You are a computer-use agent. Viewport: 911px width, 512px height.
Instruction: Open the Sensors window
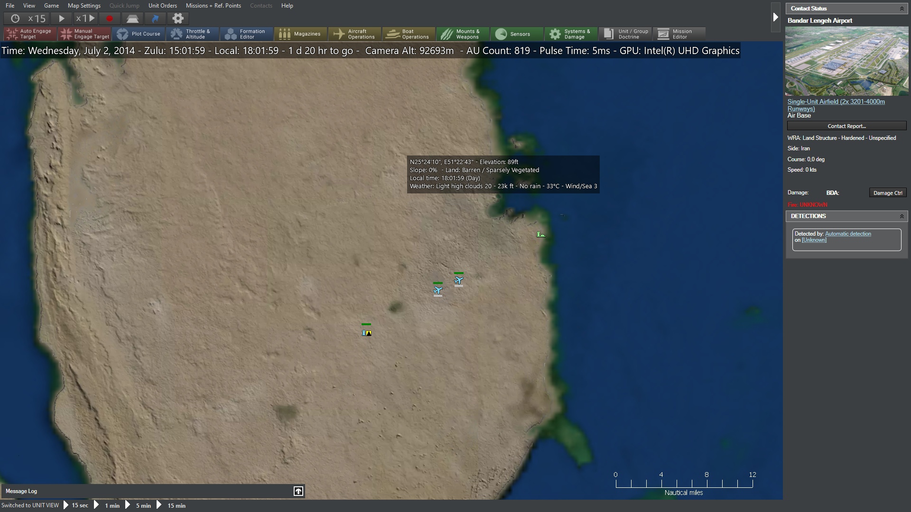point(517,34)
